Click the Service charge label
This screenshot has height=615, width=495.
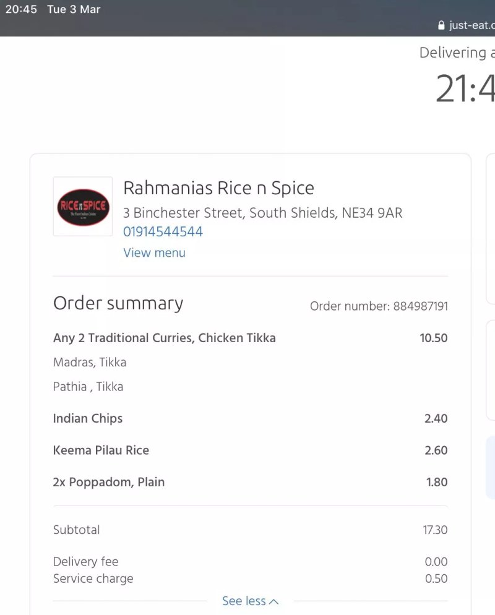click(x=93, y=578)
